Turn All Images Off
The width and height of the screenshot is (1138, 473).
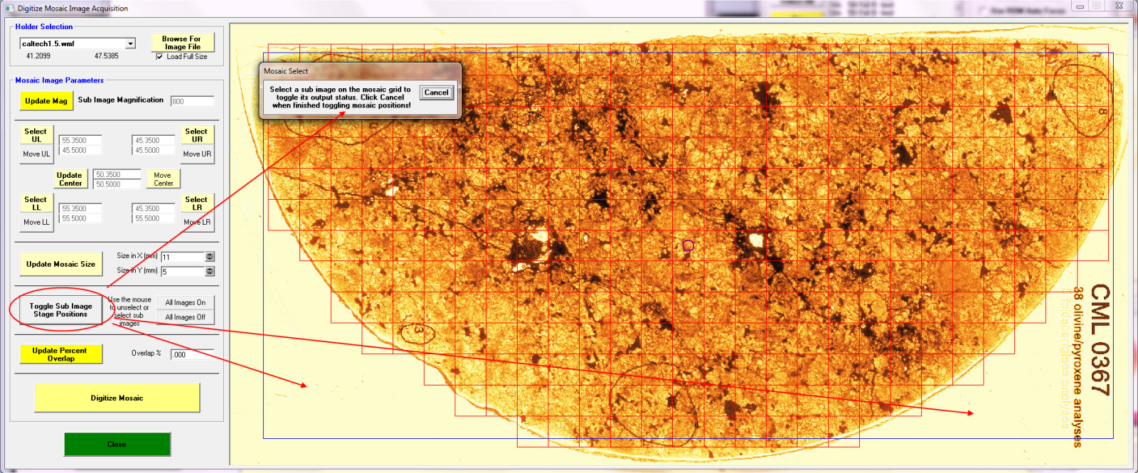tap(185, 317)
